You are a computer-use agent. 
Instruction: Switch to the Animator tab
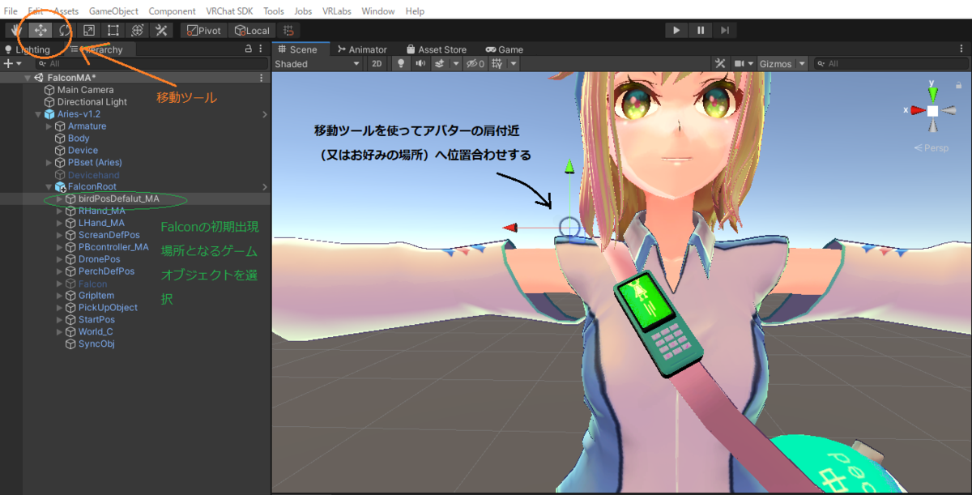362,49
